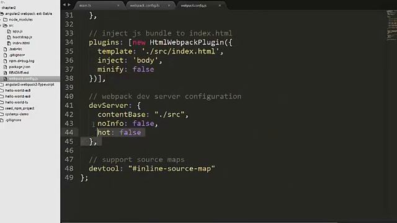Go to next tab with right arrow
The height and width of the screenshot is (223, 397).
[x=69, y=4]
